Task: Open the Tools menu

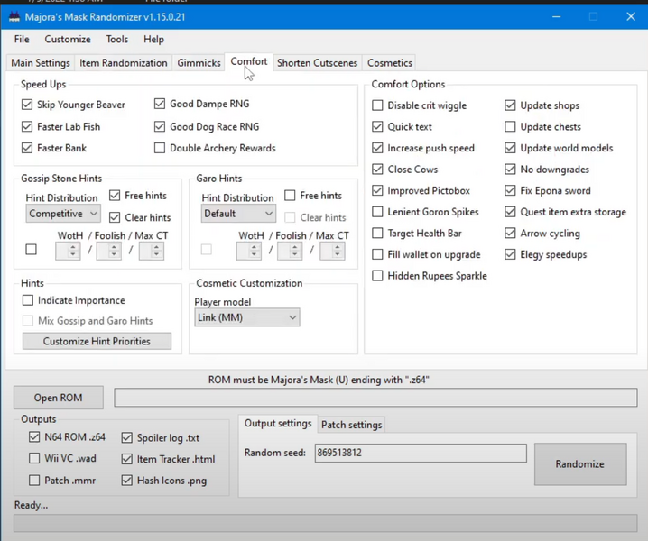Action: point(117,40)
